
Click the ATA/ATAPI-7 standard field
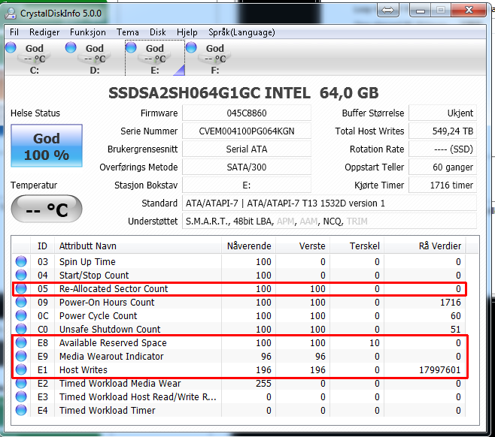click(329, 203)
